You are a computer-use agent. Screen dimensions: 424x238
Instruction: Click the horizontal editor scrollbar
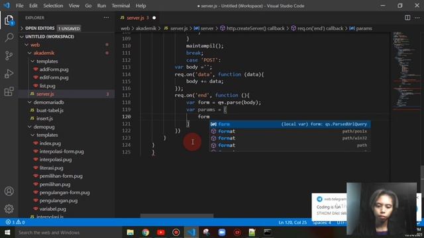[177, 216]
